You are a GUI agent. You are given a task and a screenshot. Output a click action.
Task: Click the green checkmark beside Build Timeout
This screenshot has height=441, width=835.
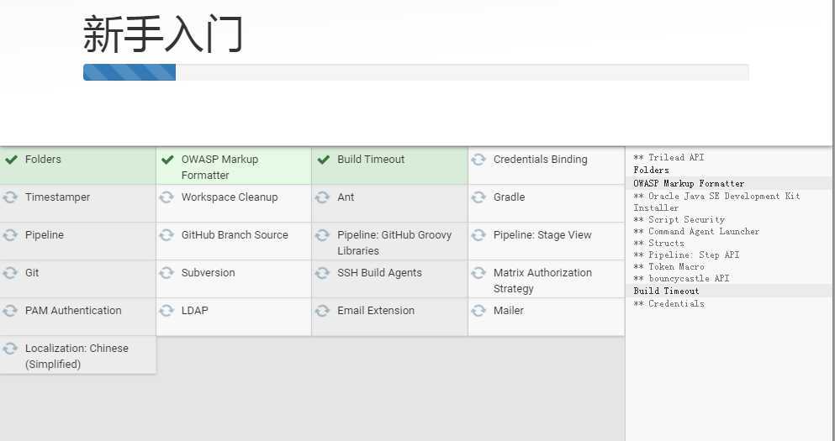pyautogui.click(x=323, y=159)
